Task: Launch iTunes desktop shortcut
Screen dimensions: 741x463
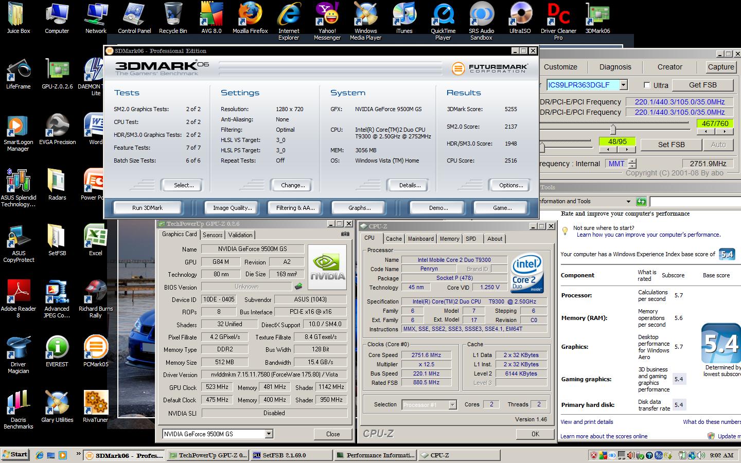Action: (404, 18)
